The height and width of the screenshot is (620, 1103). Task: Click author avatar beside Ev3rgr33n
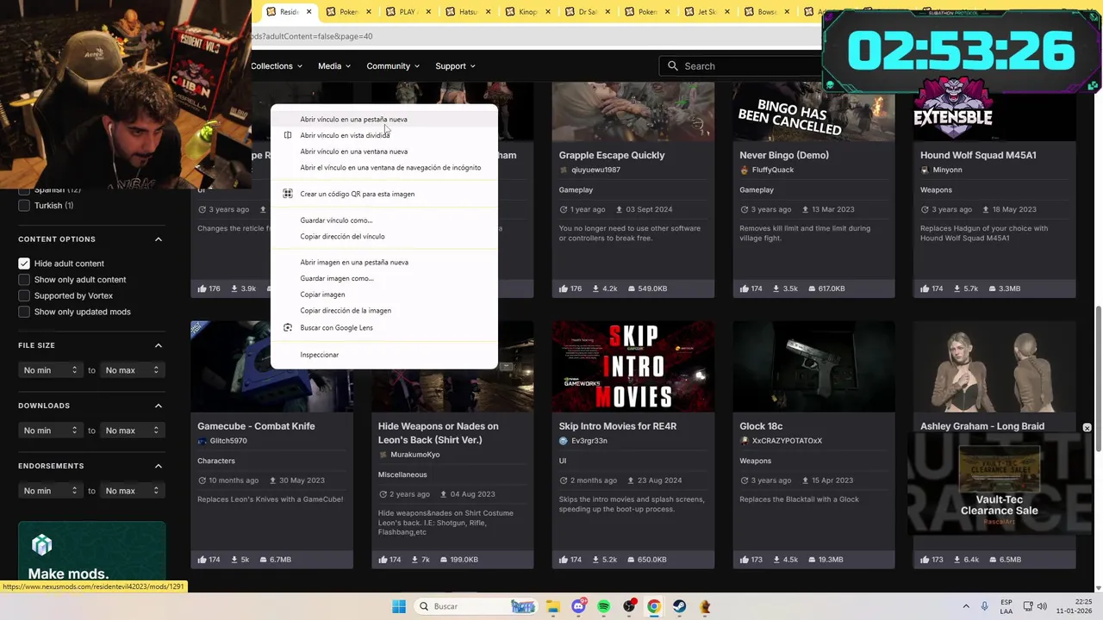coord(564,441)
